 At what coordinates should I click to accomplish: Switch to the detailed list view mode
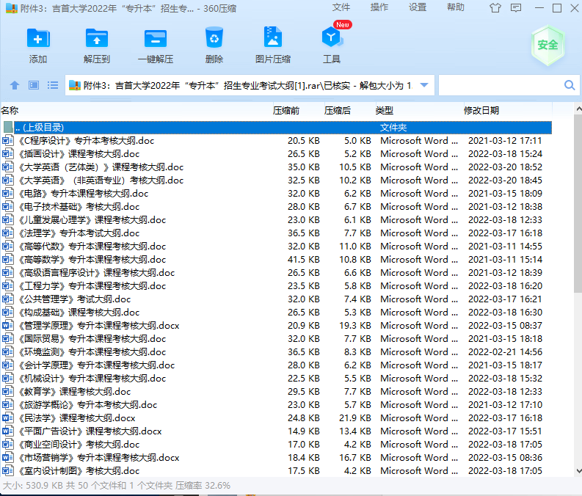click(53, 85)
